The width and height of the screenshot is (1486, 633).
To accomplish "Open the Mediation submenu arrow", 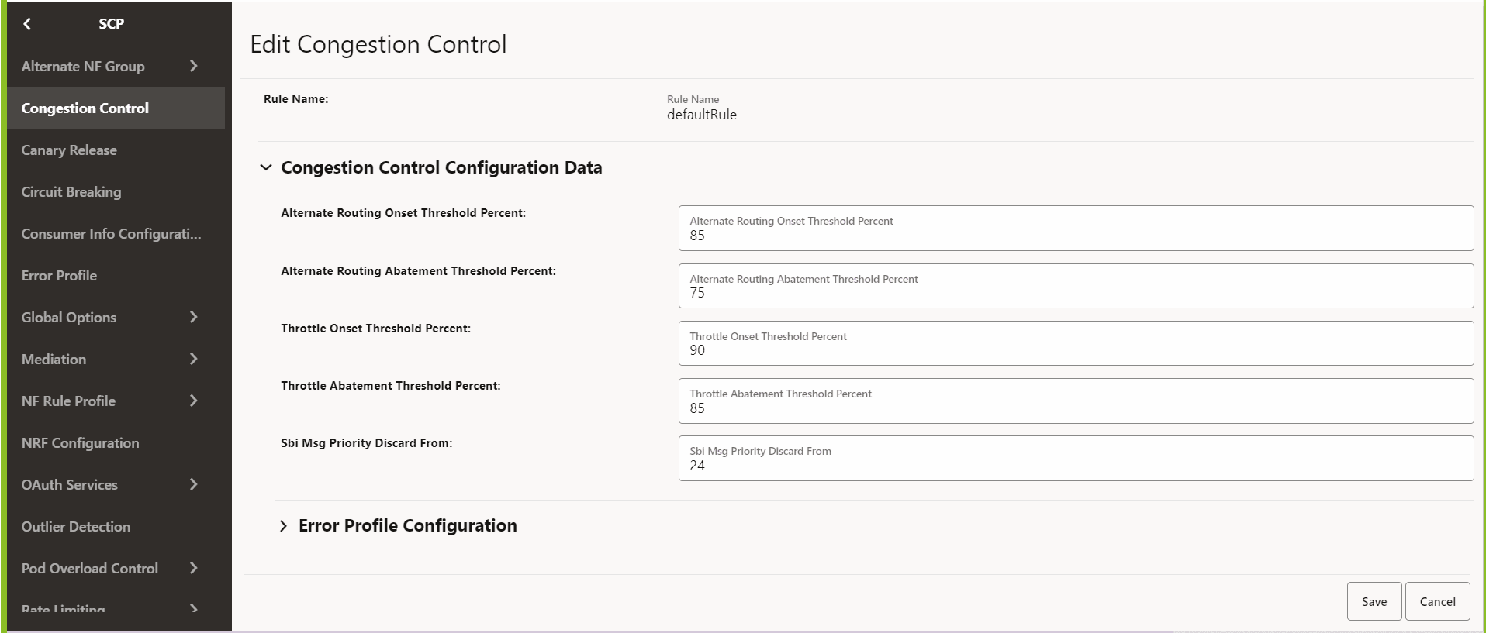I will (193, 359).
